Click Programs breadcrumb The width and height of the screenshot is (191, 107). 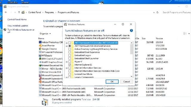point(49,12)
